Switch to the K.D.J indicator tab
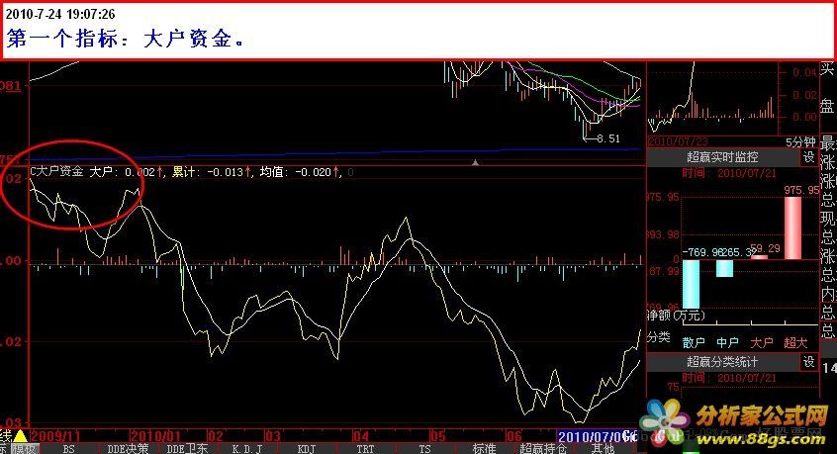 coord(246,449)
